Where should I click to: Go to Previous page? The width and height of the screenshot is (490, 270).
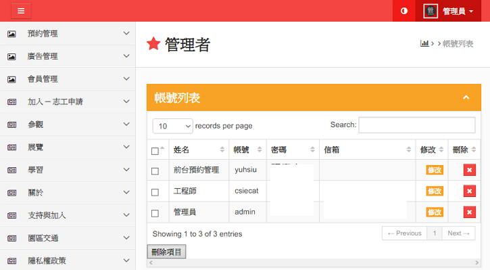click(x=404, y=233)
